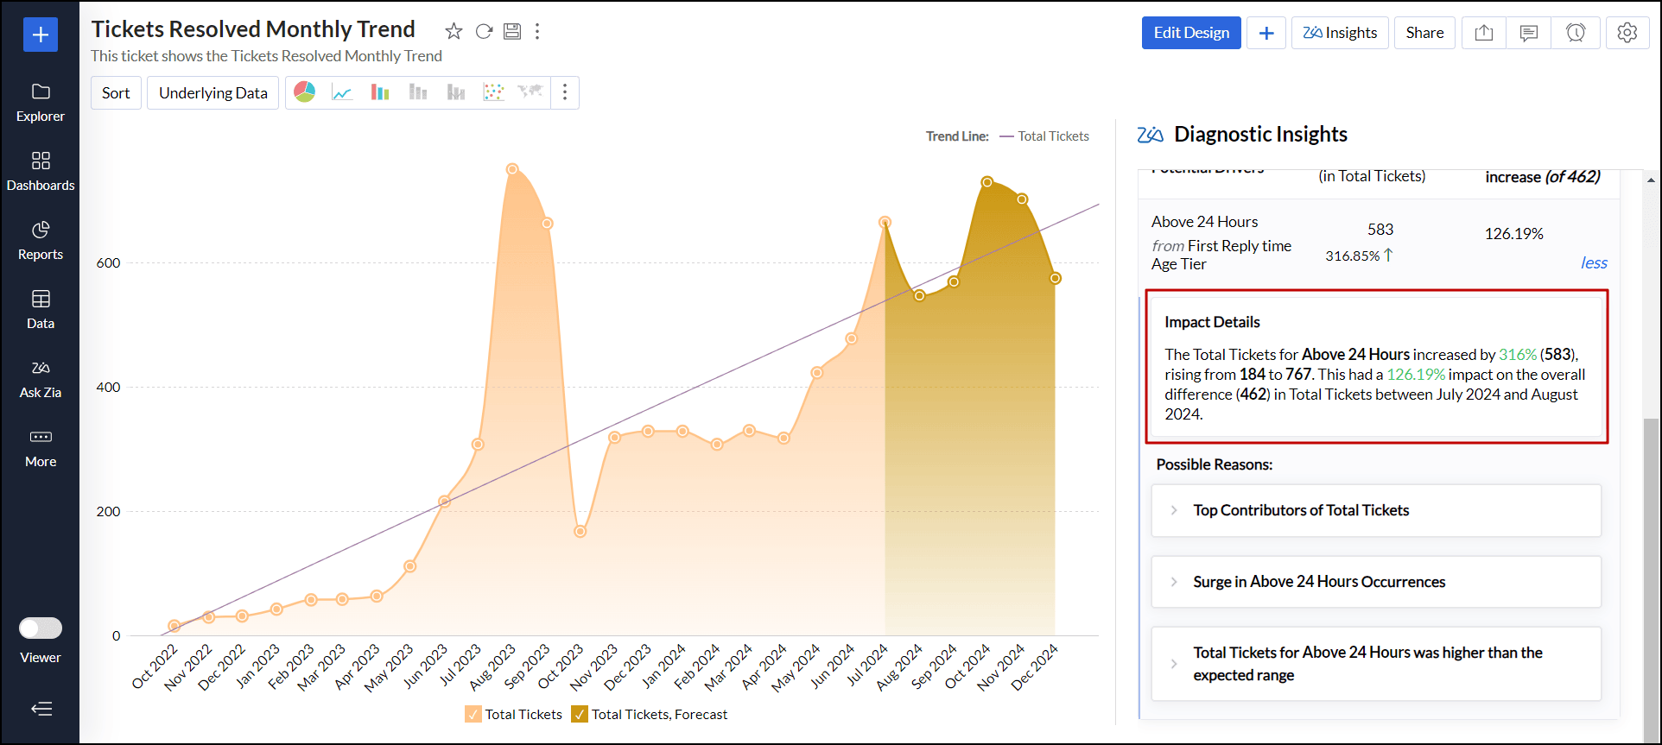Open Ask Zia from the sidebar
This screenshot has width=1662, height=745.
pyautogui.click(x=41, y=378)
